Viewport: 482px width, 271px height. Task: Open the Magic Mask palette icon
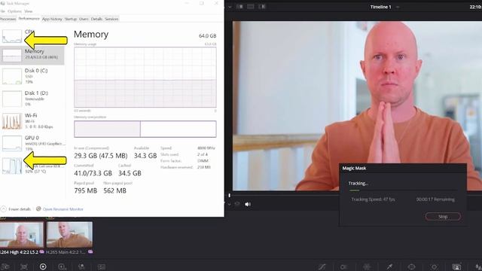point(456,266)
